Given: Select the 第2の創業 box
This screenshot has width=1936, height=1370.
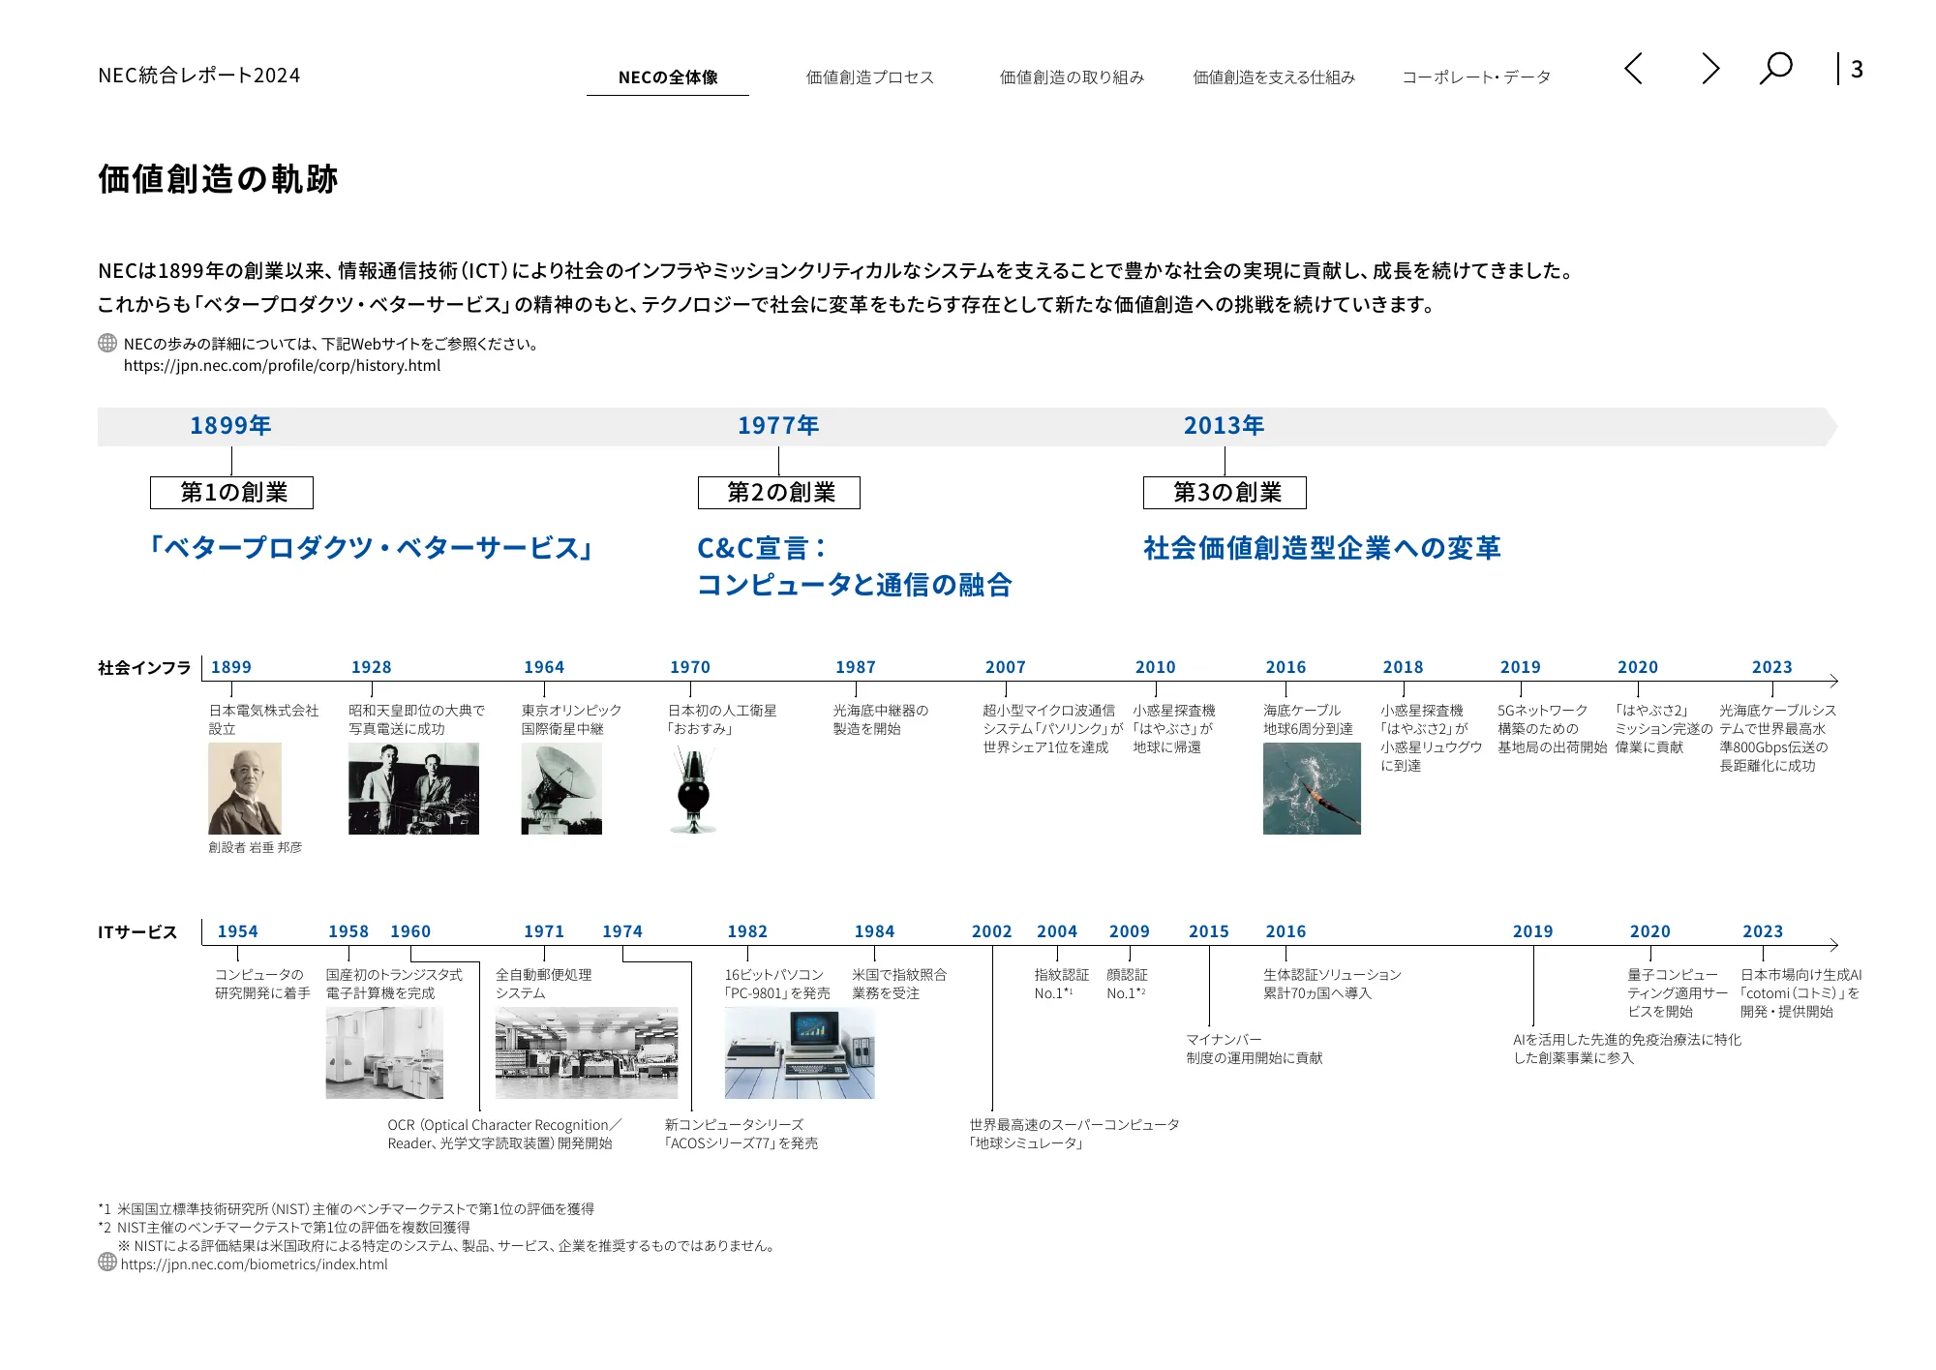Looking at the screenshot, I should [x=779, y=493].
